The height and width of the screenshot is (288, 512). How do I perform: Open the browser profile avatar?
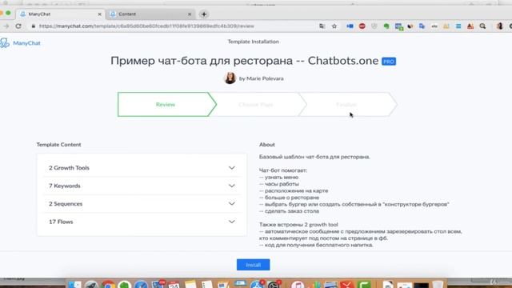tap(499, 26)
